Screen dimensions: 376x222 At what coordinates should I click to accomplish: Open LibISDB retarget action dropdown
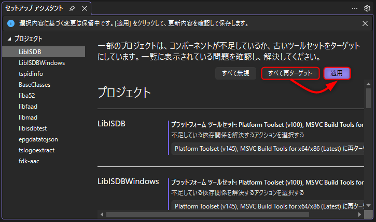coord(267,149)
